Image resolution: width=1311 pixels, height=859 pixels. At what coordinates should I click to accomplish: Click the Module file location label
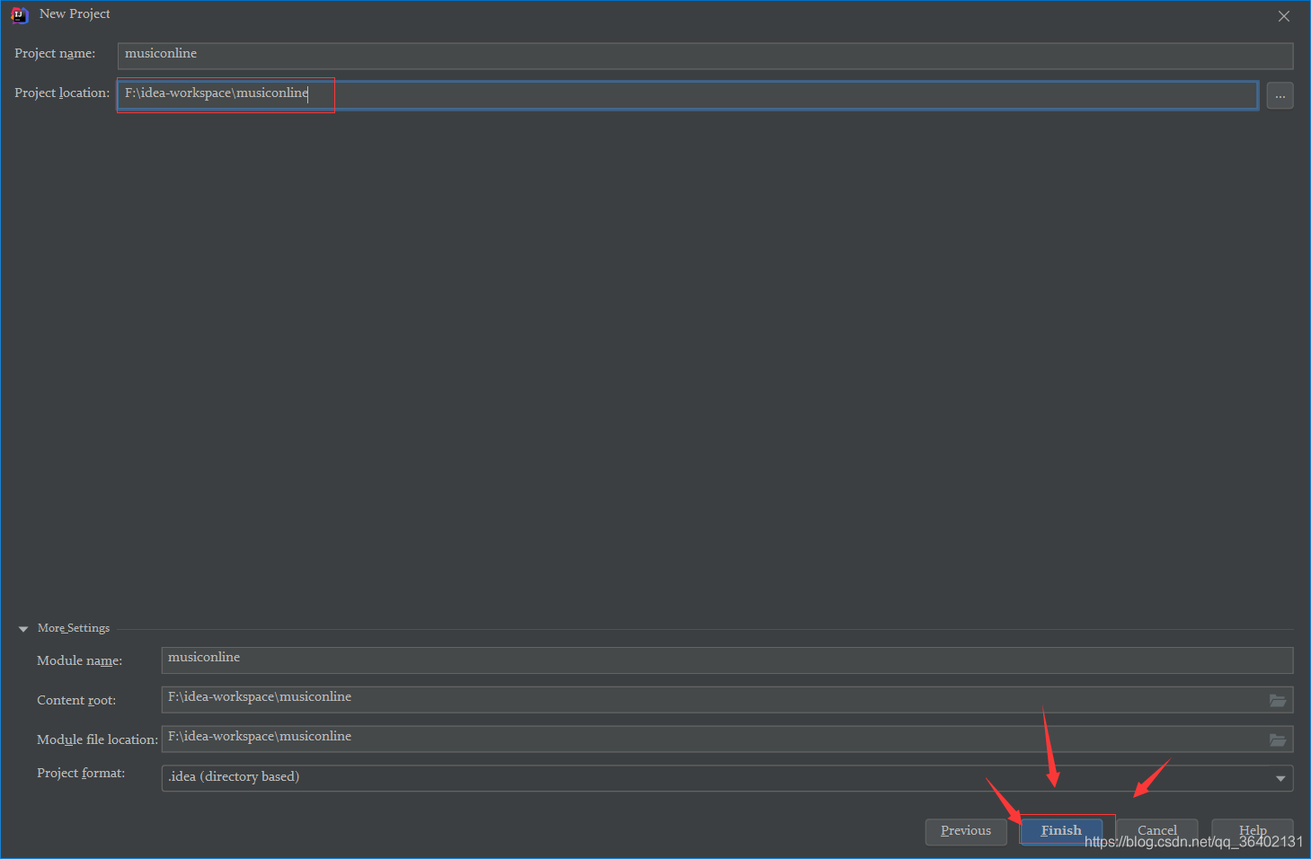click(97, 740)
